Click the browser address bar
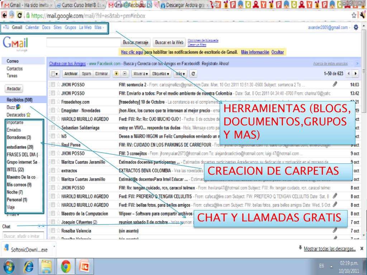The image size is (367, 275). [x=187, y=16]
